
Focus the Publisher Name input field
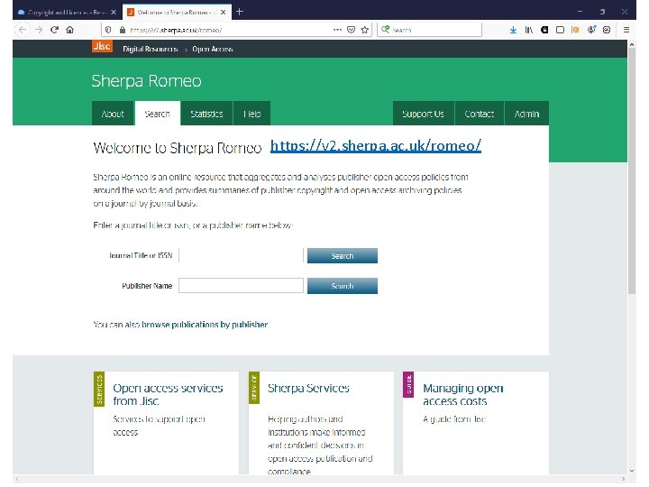(x=241, y=286)
